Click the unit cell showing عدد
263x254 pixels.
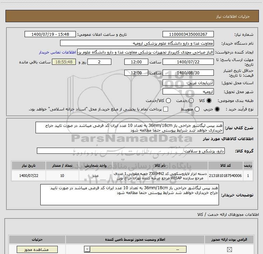[95, 176]
